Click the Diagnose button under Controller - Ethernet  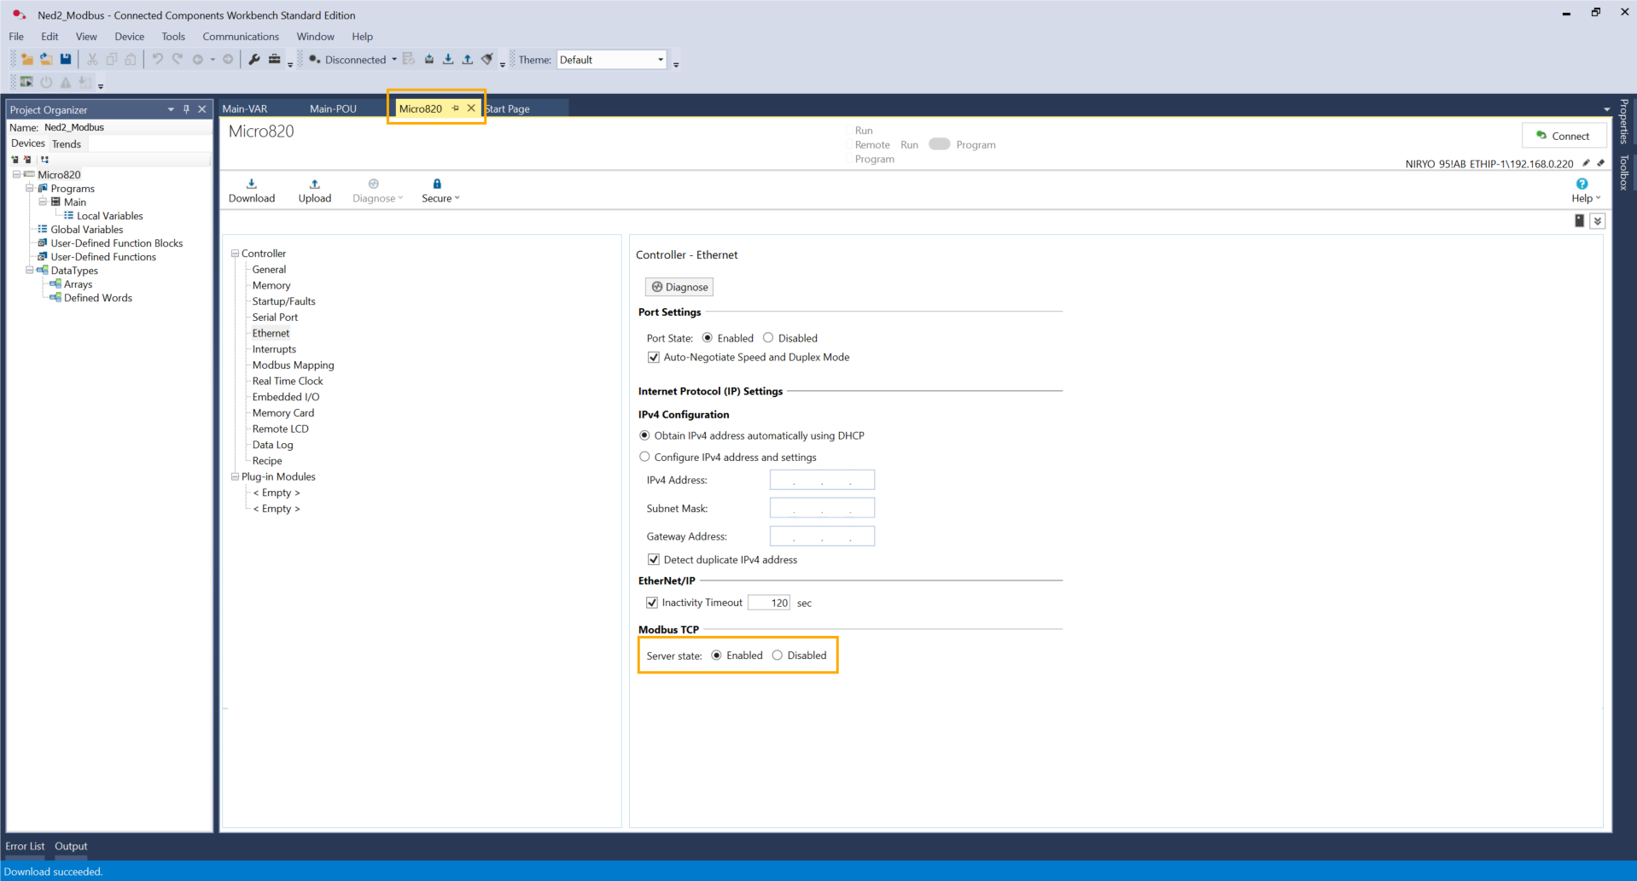click(679, 287)
